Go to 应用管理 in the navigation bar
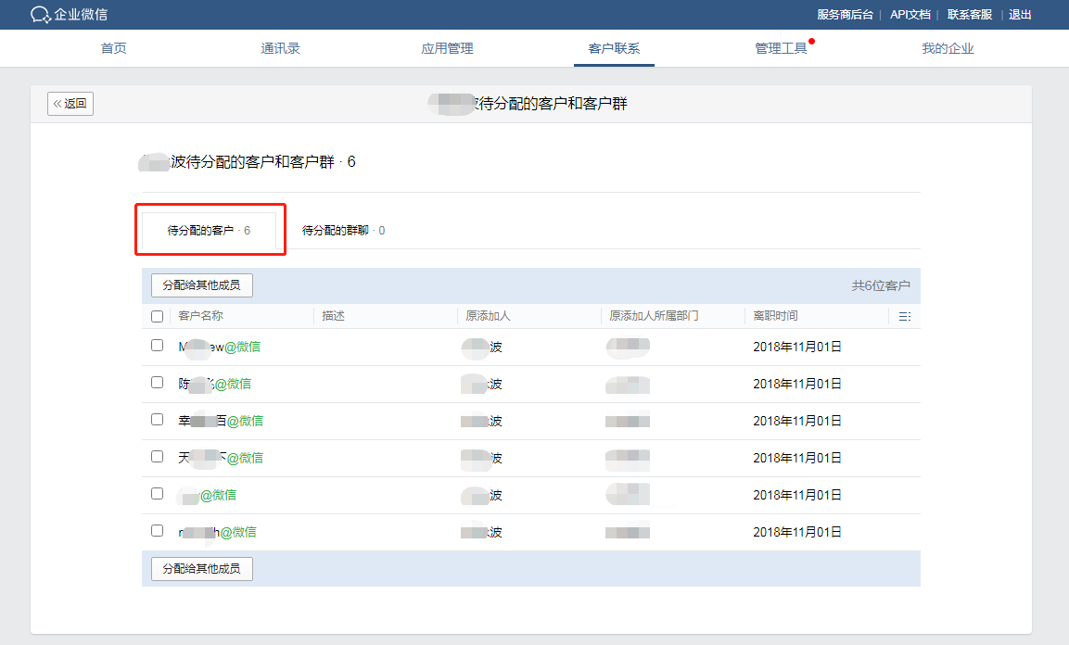 [447, 48]
